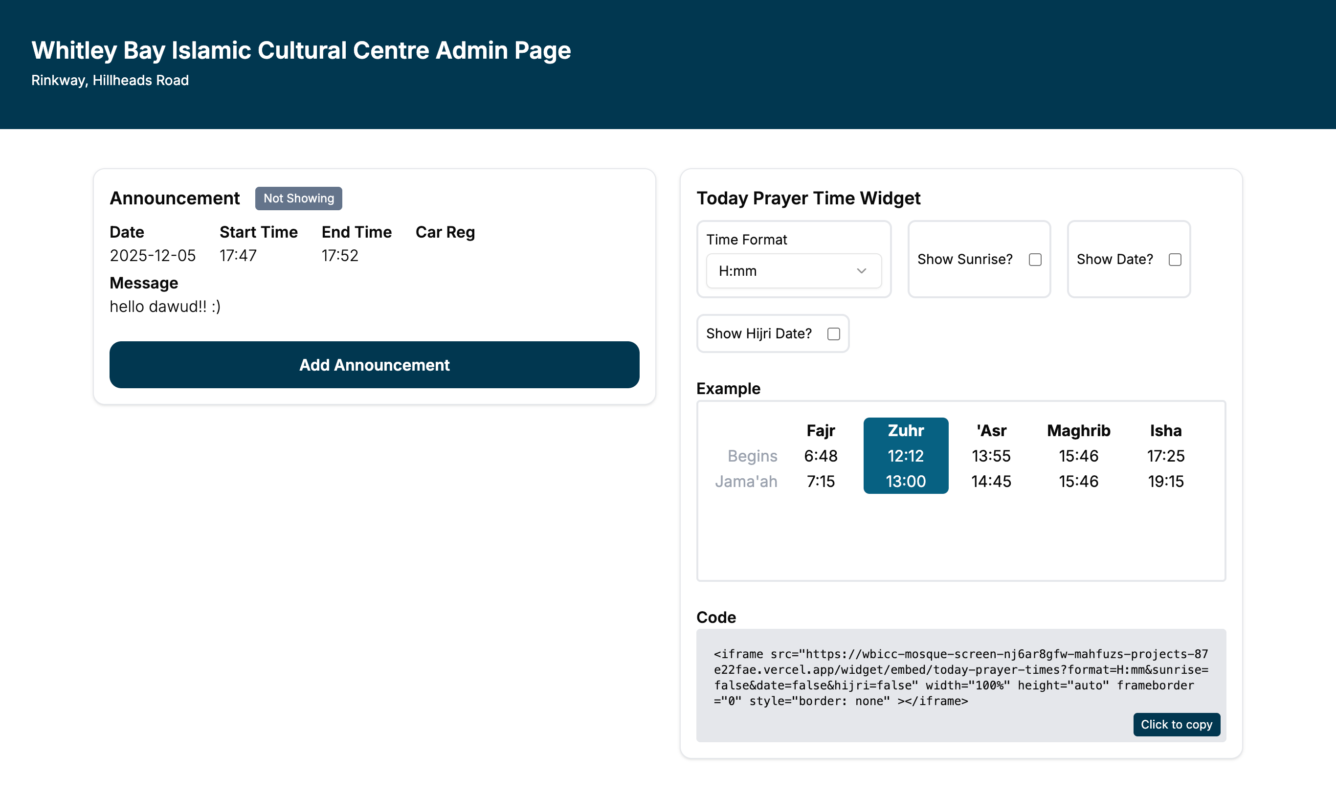Viewport: 1336px width, 797px height.
Task: Click the 'Asr column header
Action: (991, 431)
